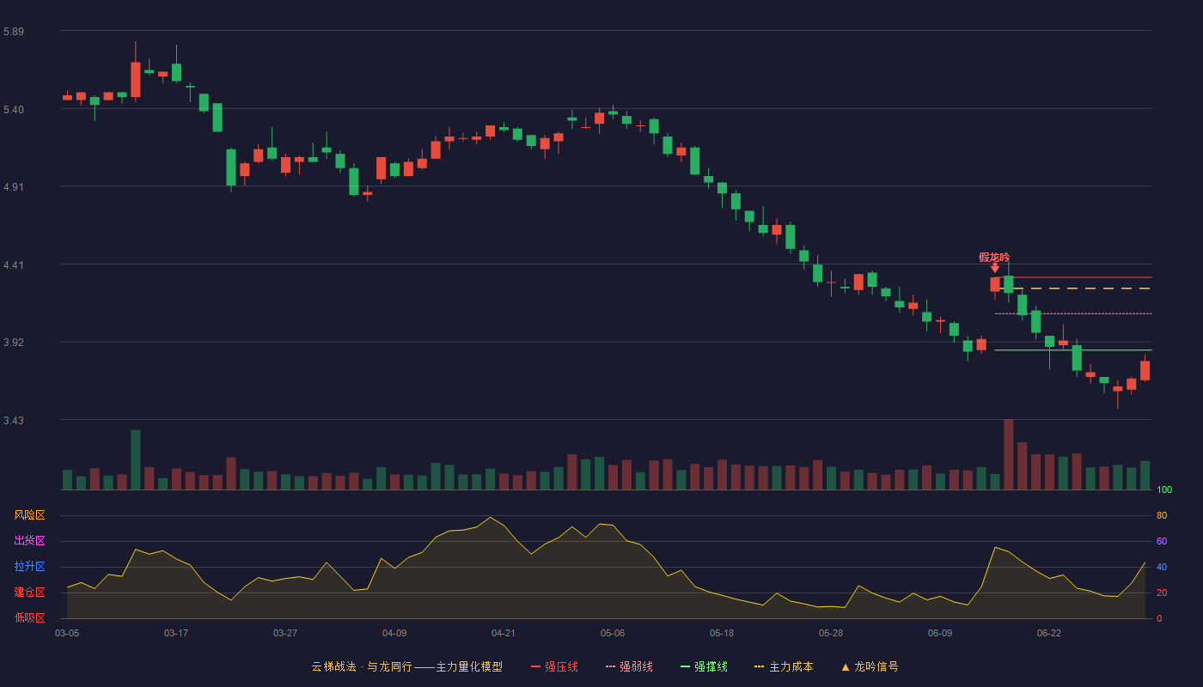Click the 4.91 price axis label
1203x687 pixels.
[14, 187]
